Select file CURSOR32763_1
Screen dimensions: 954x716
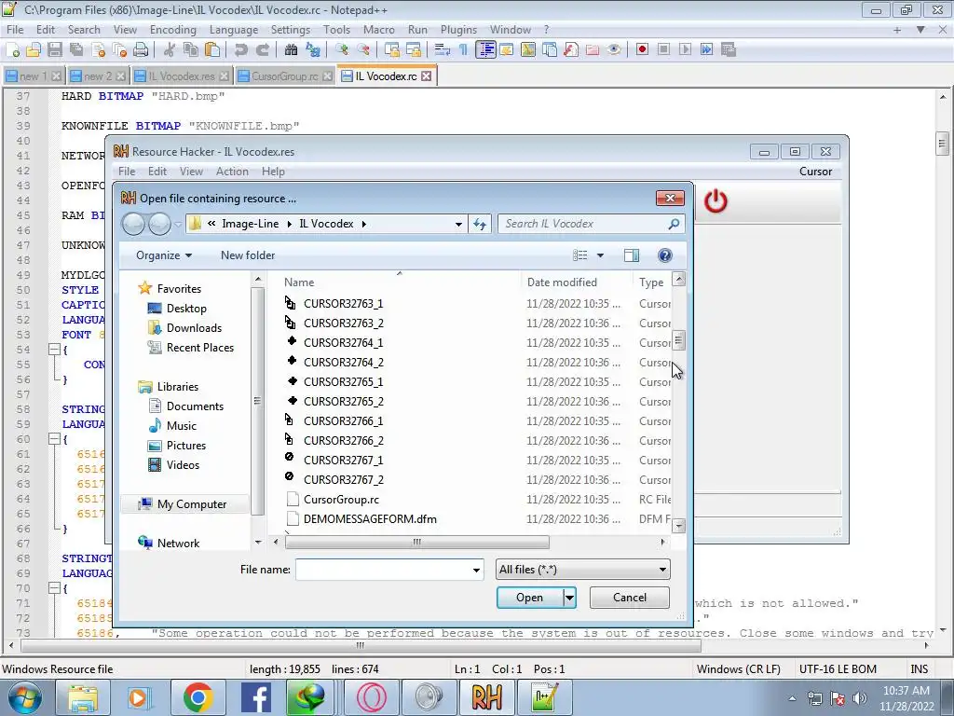click(343, 304)
